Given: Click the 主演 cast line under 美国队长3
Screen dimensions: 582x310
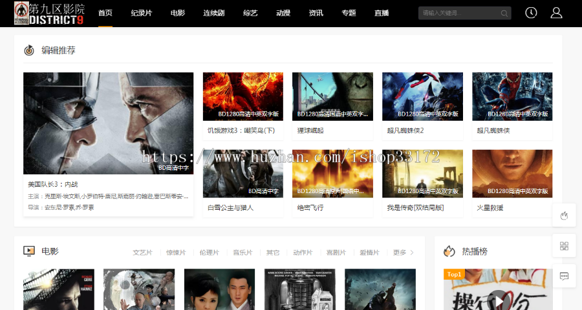Looking at the screenshot, I should 108,196.
